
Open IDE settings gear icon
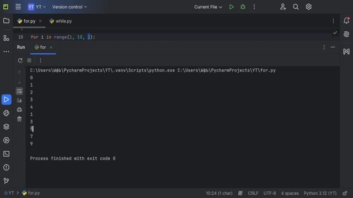click(308, 7)
